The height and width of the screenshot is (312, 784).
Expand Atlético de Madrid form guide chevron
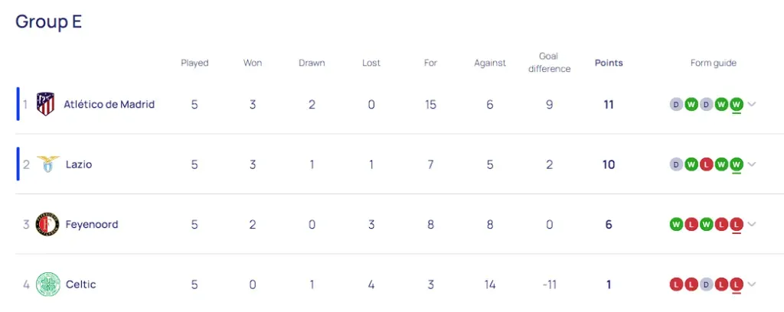[752, 104]
